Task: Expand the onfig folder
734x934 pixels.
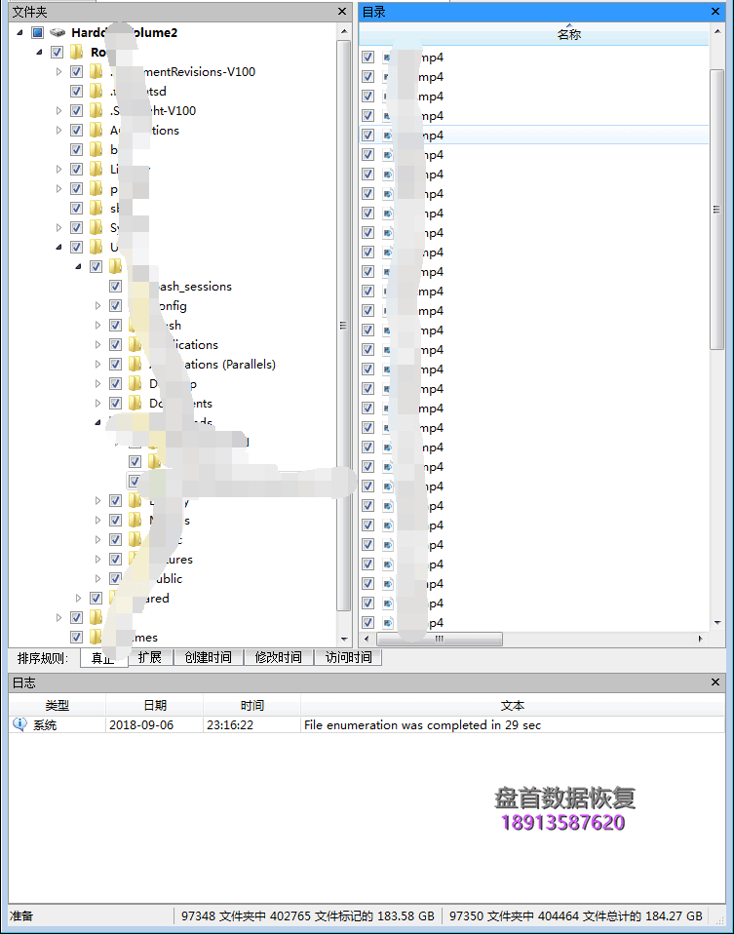Action: [x=97, y=305]
